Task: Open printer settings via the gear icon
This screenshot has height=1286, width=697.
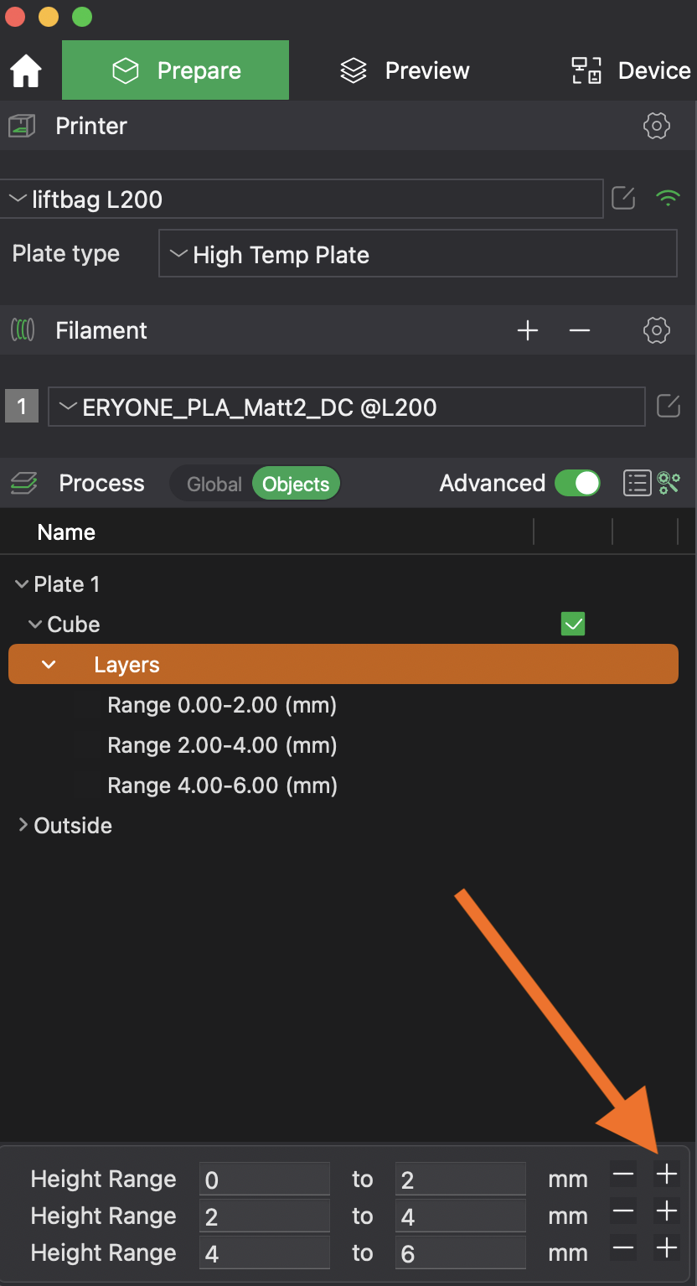Action: [657, 126]
